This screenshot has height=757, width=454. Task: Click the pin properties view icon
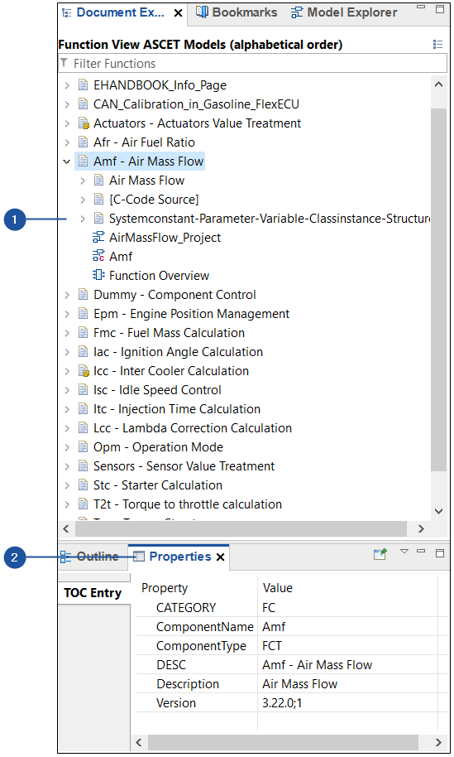(380, 554)
